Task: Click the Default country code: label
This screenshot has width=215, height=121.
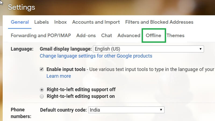Action: (x=63, y=110)
